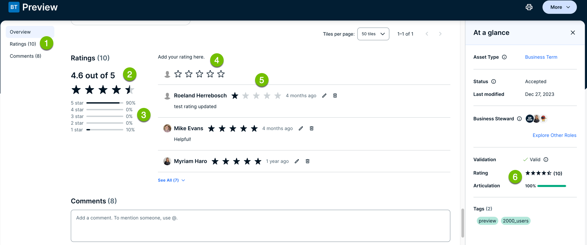Open the Explore Other Roles link

click(x=554, y=135)
